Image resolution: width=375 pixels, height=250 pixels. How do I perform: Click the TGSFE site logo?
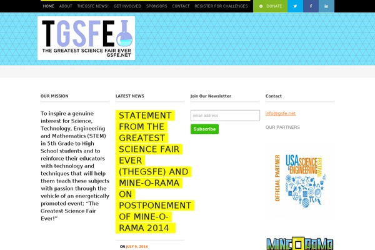[86, 38]
